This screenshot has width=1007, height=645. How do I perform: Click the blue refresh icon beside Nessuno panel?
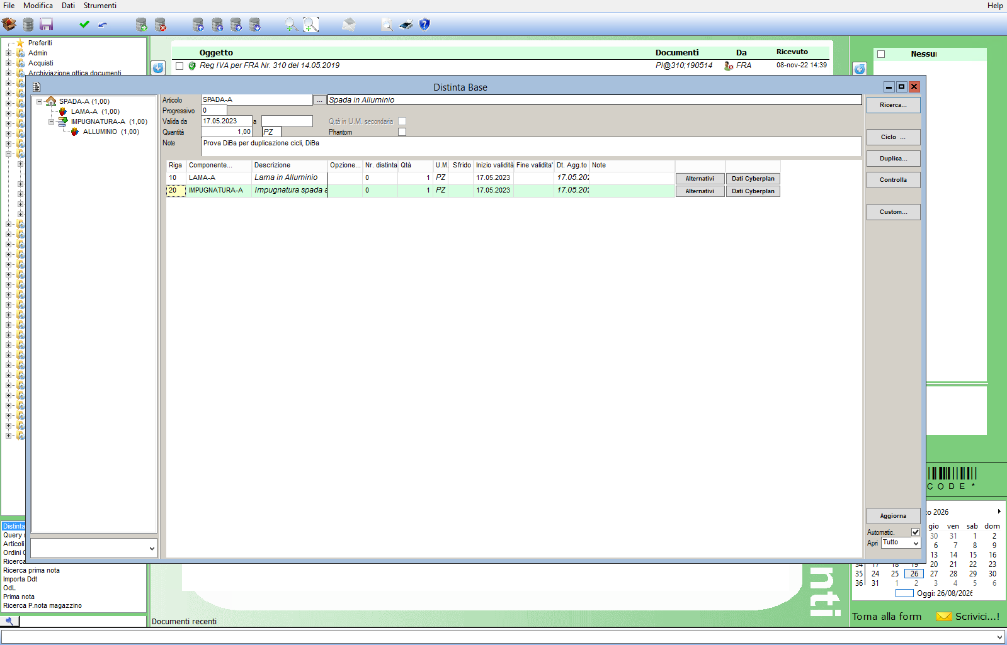pos(860,69)
